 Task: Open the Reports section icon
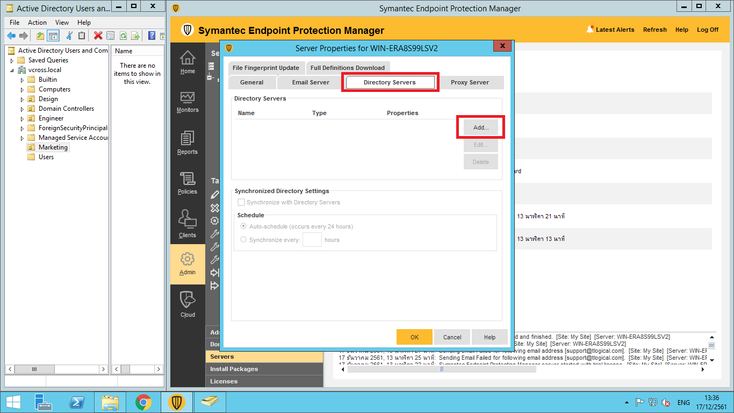click(188, 143)
